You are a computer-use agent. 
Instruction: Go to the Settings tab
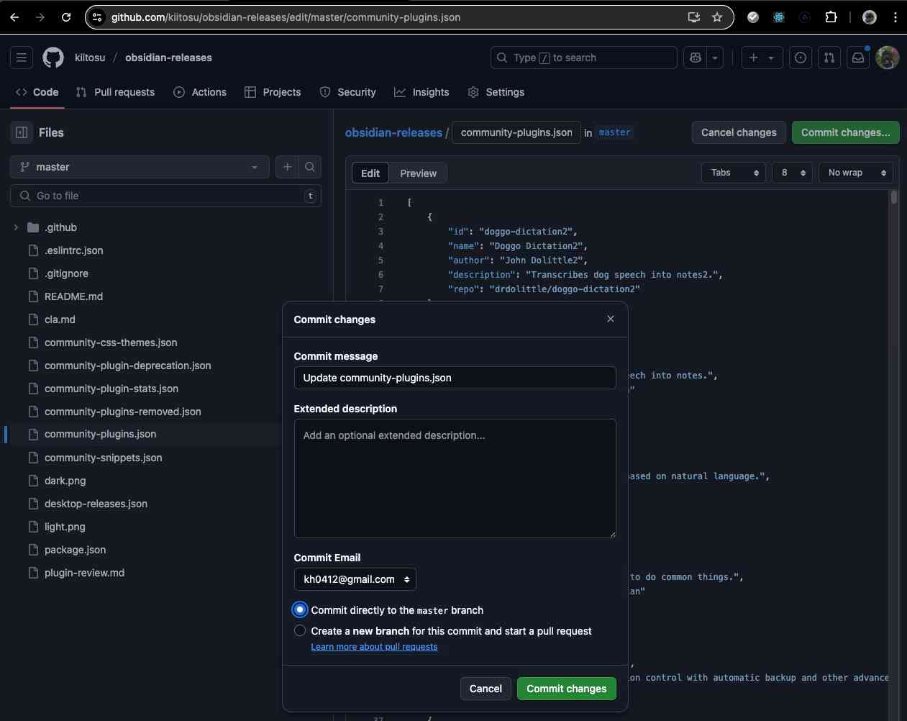[496, 92]
